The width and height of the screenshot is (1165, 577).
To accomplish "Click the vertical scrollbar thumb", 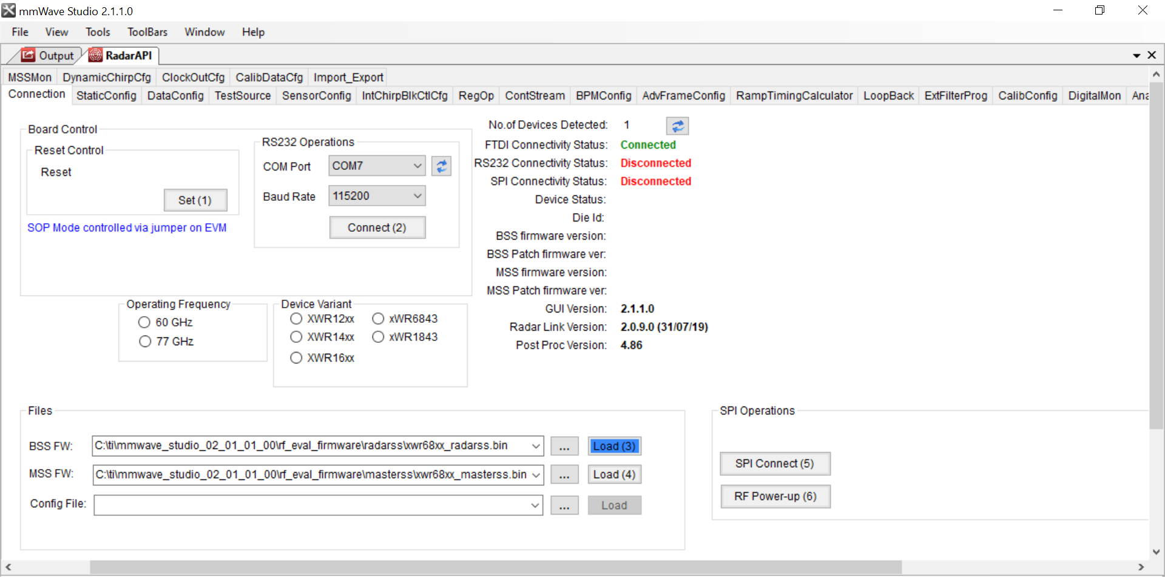I will (x=1156, y=255).
